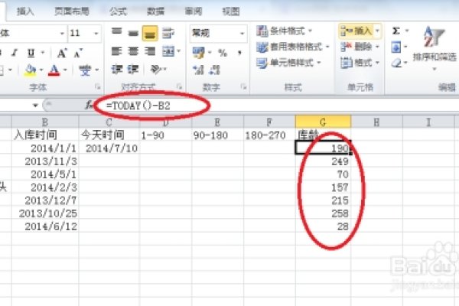Open 条件格式 conditional formatting menu

285,31
